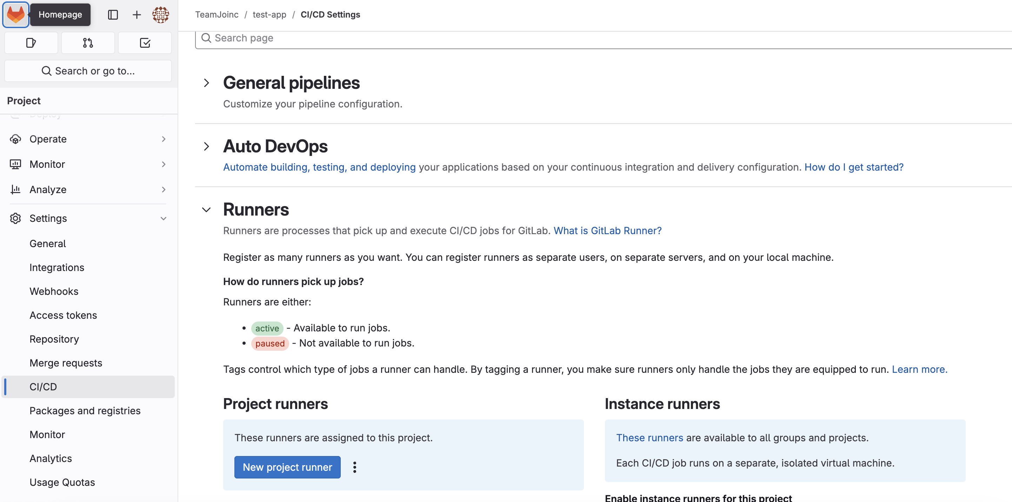Click the Search page input field

pos(589,38)
